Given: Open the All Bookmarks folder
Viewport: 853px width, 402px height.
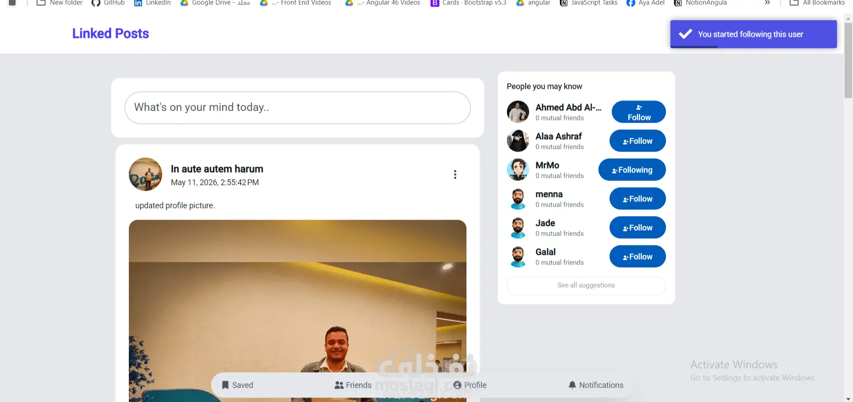Looking at the screenshot, I should (x=817, y=3).
